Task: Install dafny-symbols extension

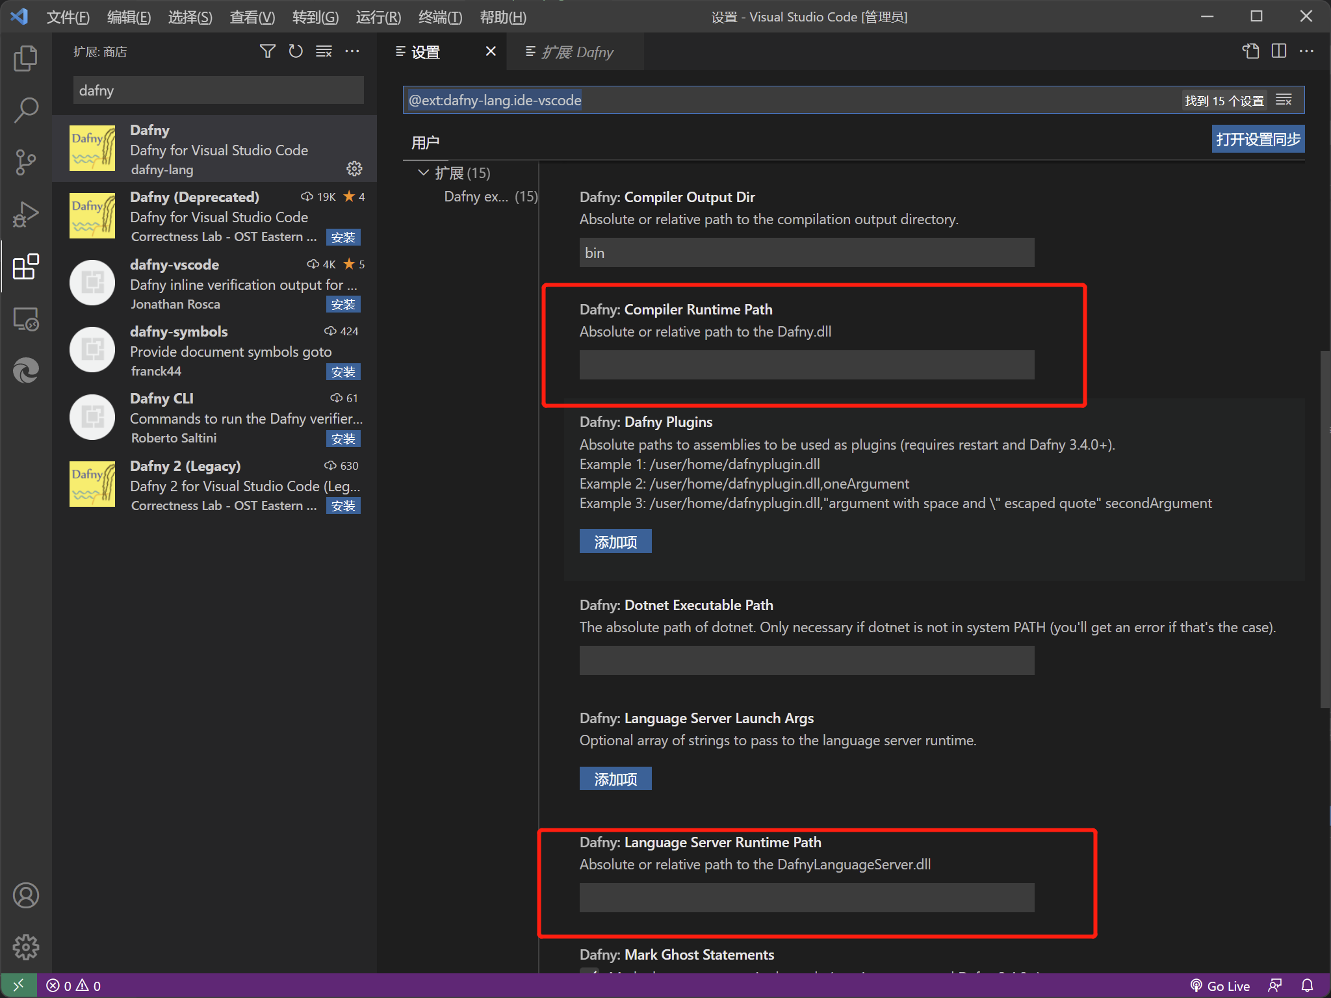Action: tap(343, 372)
